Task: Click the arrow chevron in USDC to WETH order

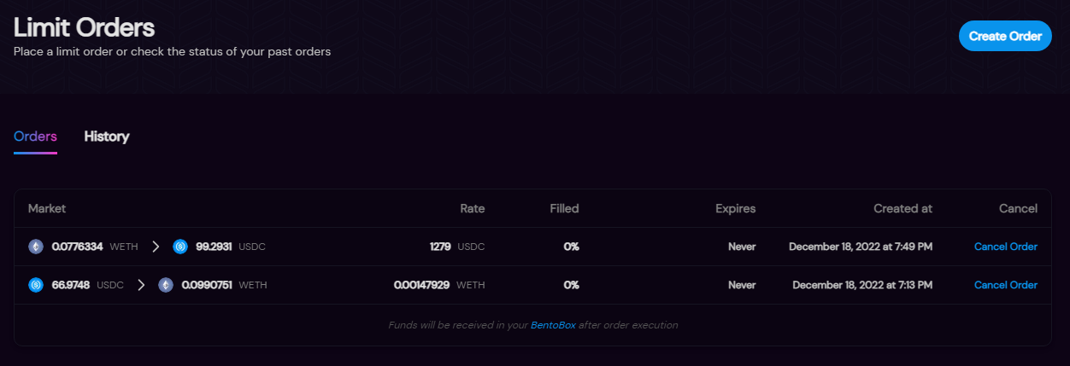Action: (x=141, y=285)
